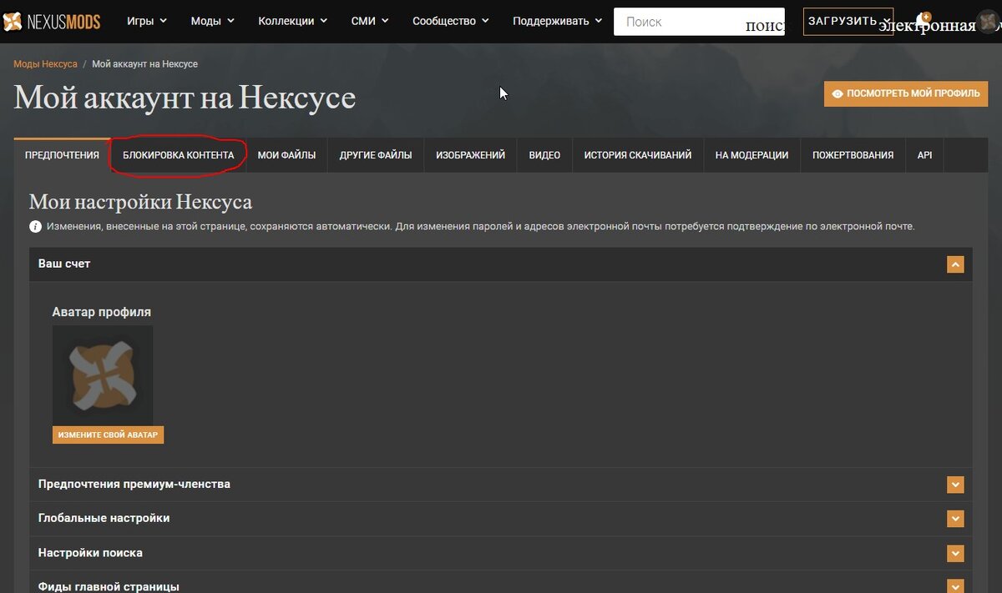Open the notifications bell icon
This screenshot has width=1002, height=593.
[x=922, y=21]
